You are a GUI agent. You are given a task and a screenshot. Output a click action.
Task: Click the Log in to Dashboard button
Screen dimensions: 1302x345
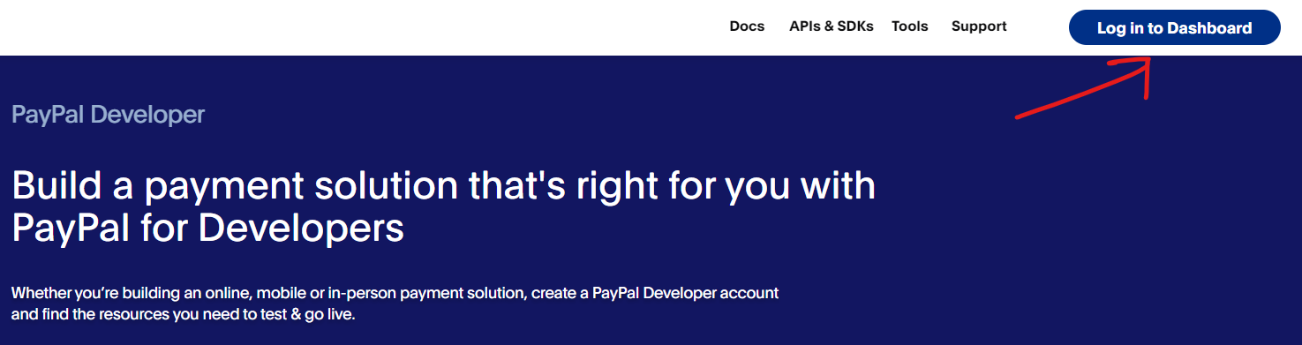pos(1174,27)
